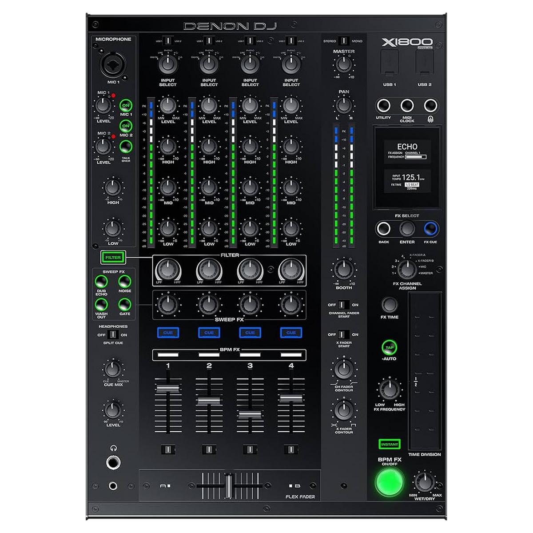The width and height of the screenshot is (533, 533).
Task: Click the USB 1 port
Action: 390,63
